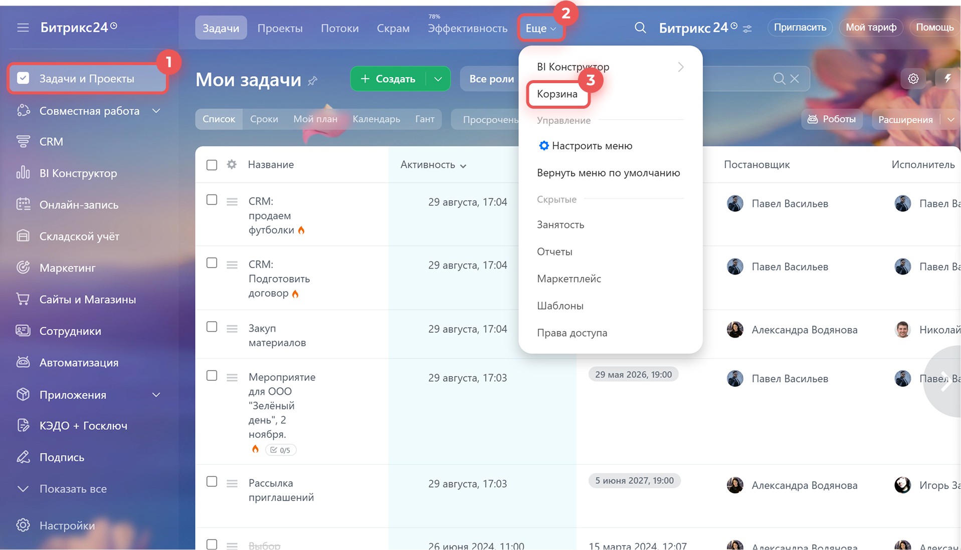Open Маркетинг in the sidebar

coord(67,268)
